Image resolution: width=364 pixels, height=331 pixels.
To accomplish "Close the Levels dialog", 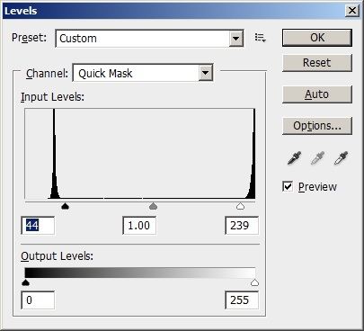I will click(352, 11).
